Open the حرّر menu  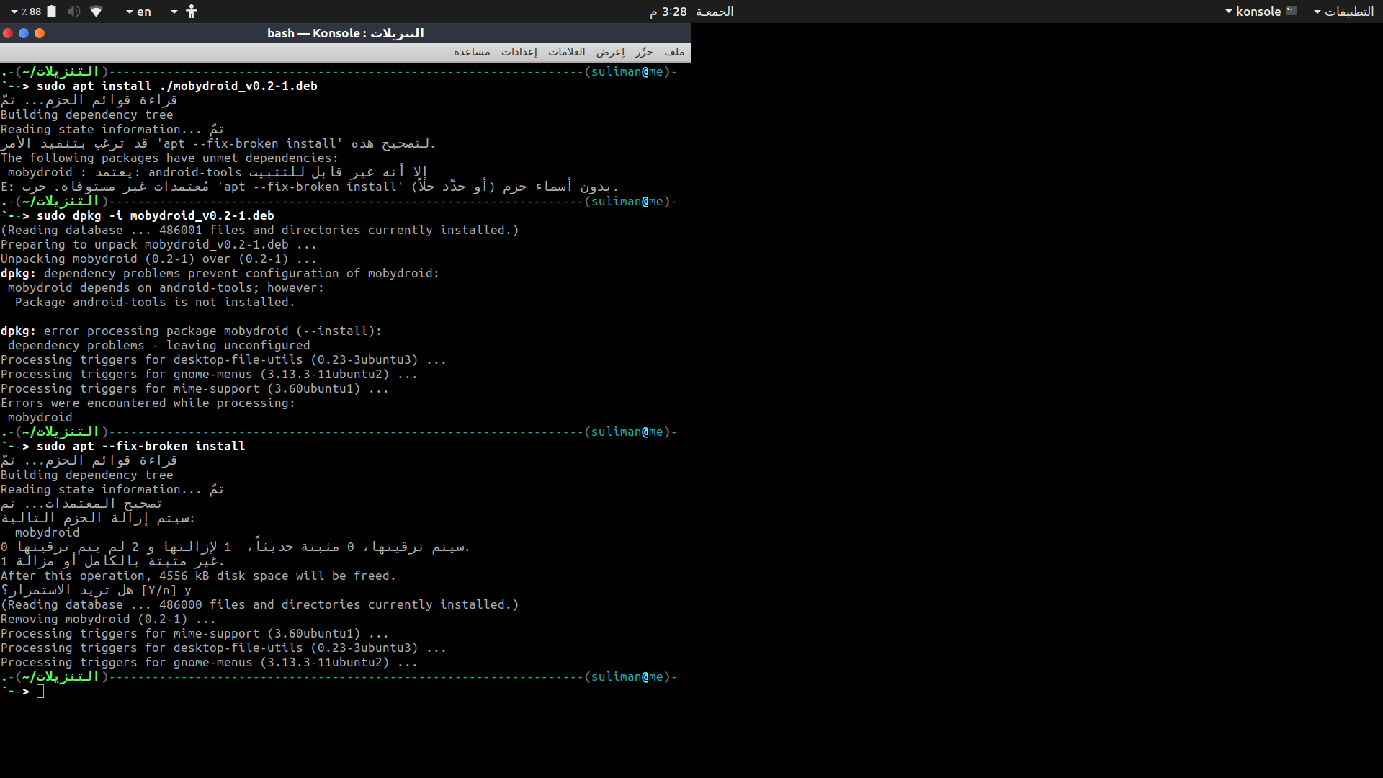644,52
